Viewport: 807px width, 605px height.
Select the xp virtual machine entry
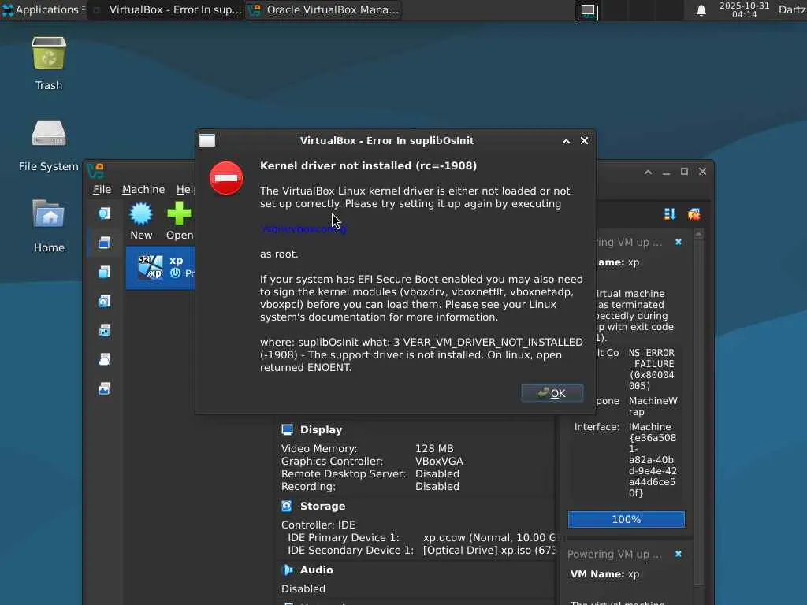(x=161, y=268)
